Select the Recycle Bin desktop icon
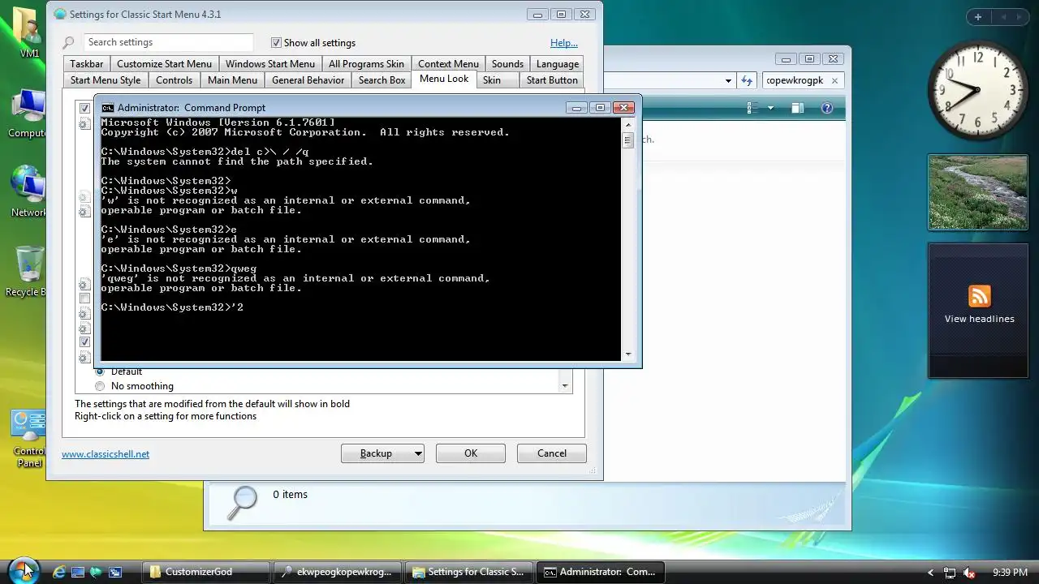Image resolution: width=1039 pixels, height=584 pixels. coord(28,272)
